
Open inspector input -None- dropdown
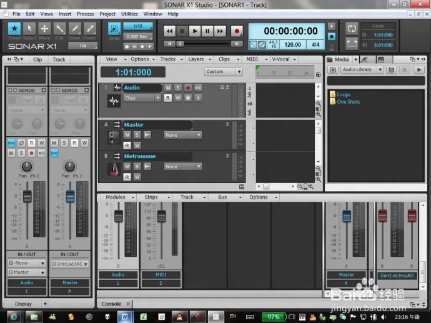[27, 263]
